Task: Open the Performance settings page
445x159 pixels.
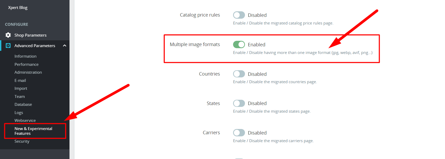Action: pyautogui.click(x=26, y=64)
